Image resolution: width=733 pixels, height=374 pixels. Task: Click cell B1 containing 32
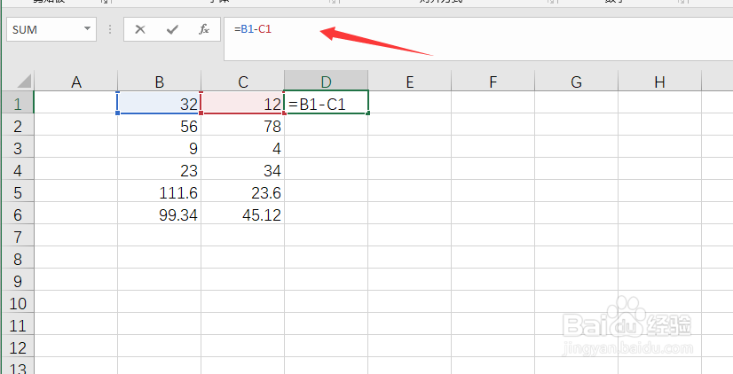click(x=160, y=102)
